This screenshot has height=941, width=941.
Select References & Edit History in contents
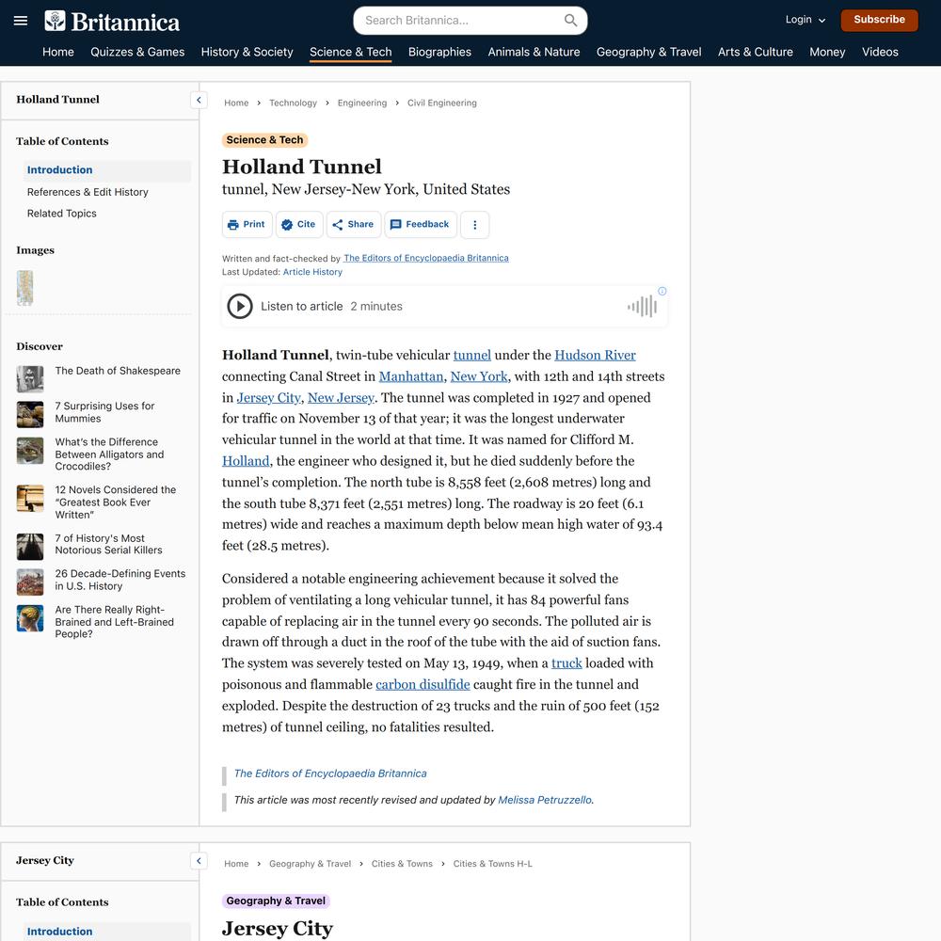click(88, 192)
